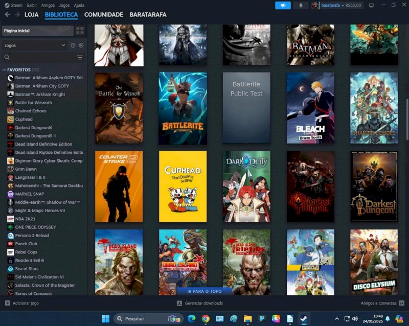This screenshot has width=409, height=326.
Task: Open the Exibir menu
Action: 32,5
